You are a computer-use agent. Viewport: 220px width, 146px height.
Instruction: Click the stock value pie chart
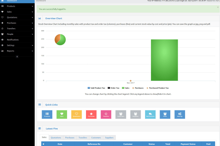tap(60, 39)
